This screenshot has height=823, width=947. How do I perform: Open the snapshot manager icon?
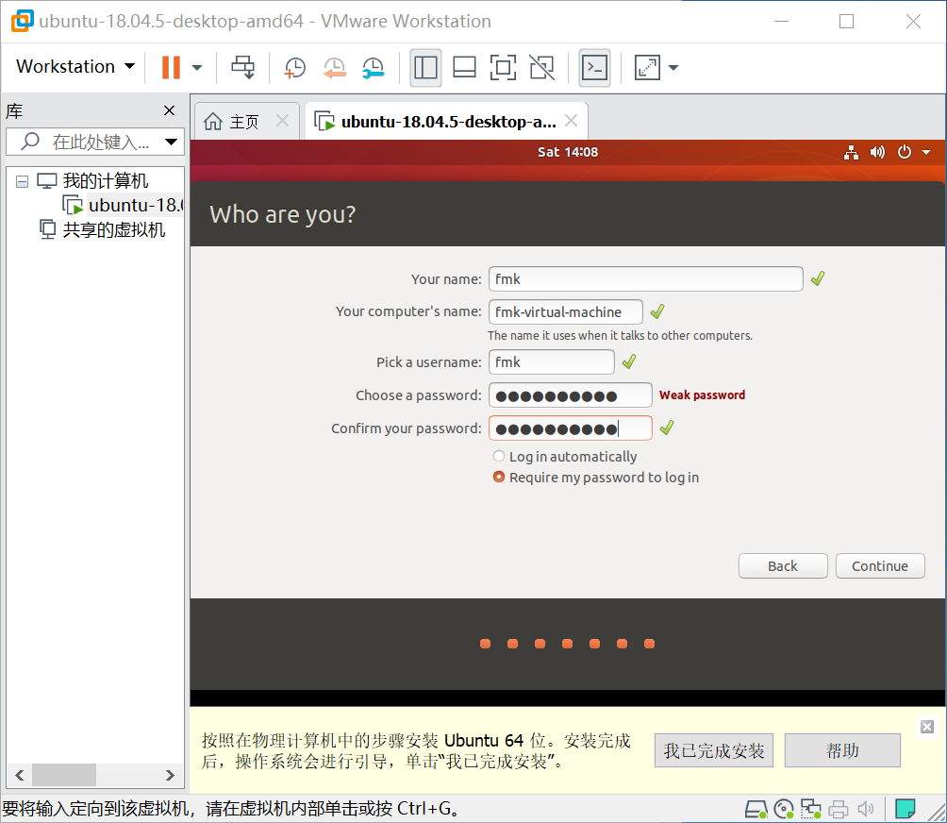tap(374, 68)
